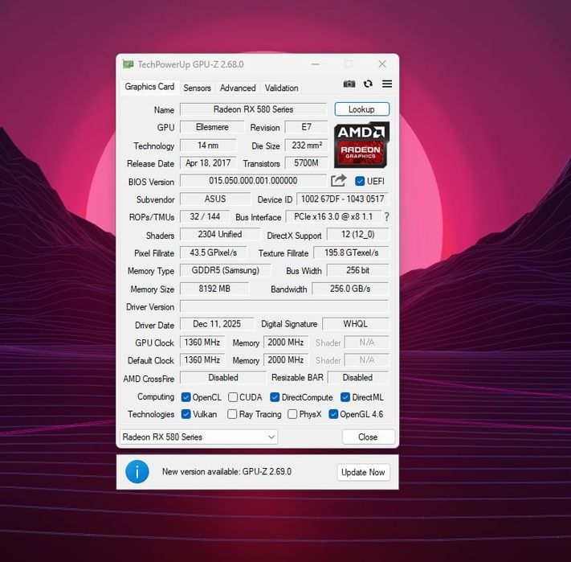571x562 pixels.
Task: Click the Bandwidth value 256.0 GB/s
Action: coord(350,289)
